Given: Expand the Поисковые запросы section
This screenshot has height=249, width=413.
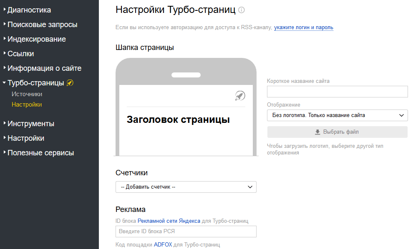Looking at the screenshot, I should (42, 25).
